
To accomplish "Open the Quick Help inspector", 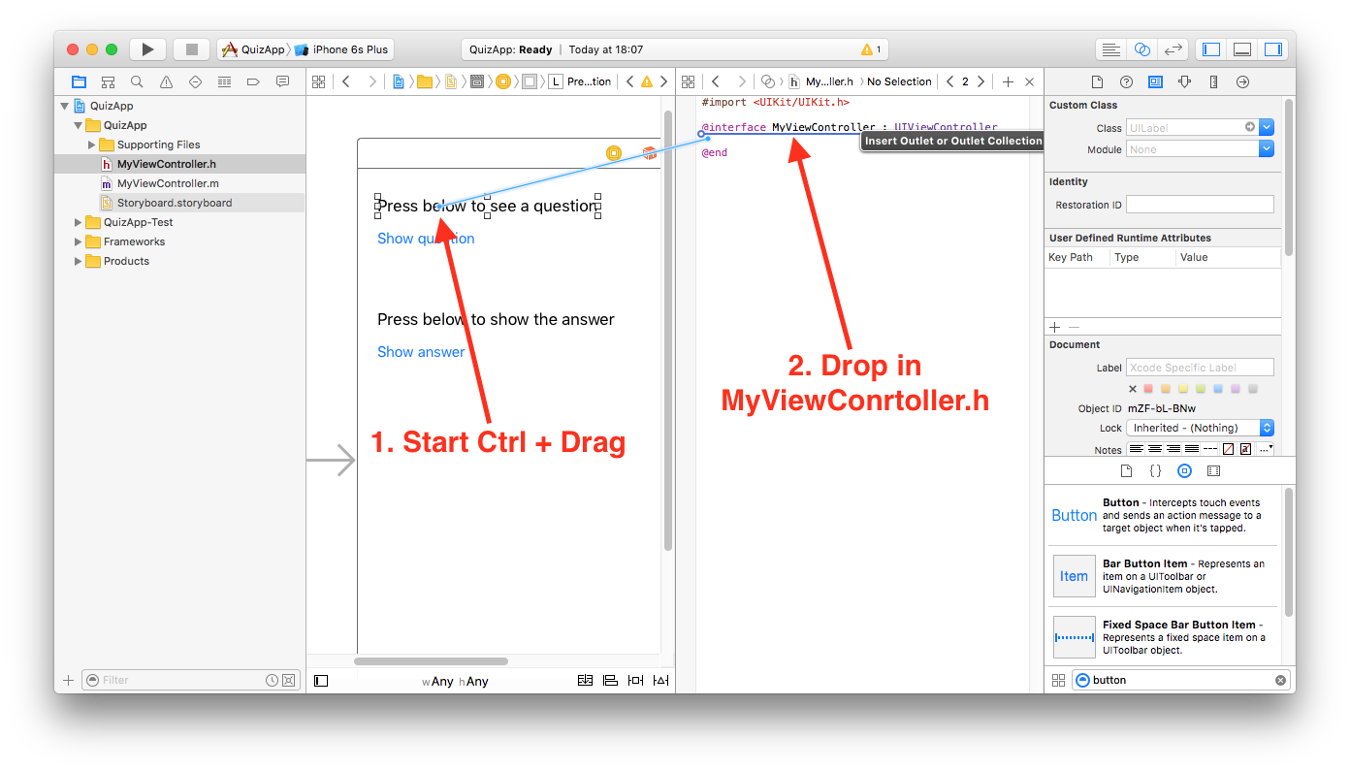I will click(1126, 81).
